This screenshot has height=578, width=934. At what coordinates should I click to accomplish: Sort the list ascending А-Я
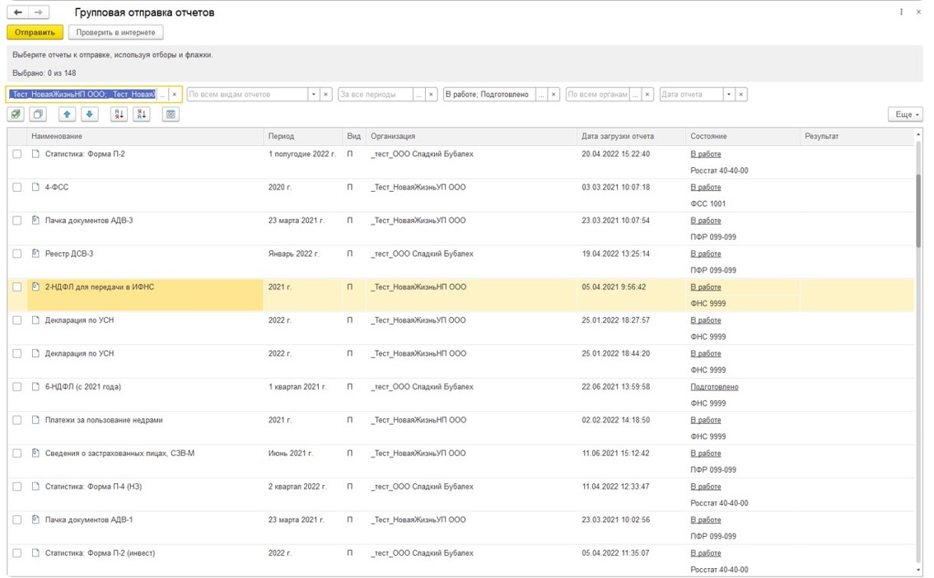[x=119, y=114]
